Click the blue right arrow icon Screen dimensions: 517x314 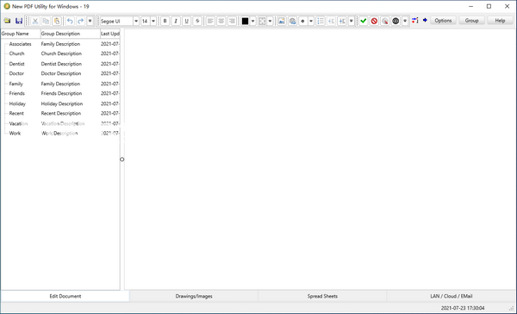pyautogui.click(x=425, y=21)
